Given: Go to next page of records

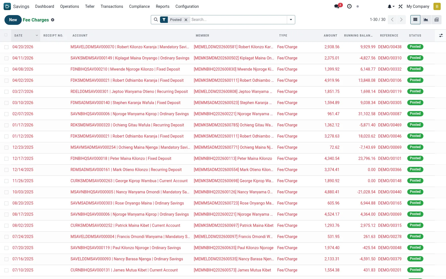Looking at the screenshot, I should coord(401,20).
